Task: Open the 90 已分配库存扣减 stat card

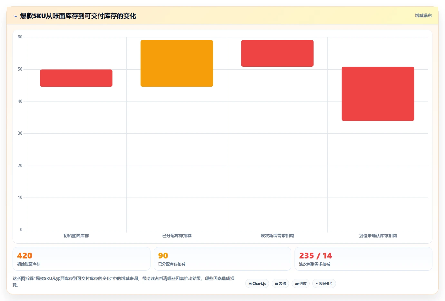Action: coord(222,259)
